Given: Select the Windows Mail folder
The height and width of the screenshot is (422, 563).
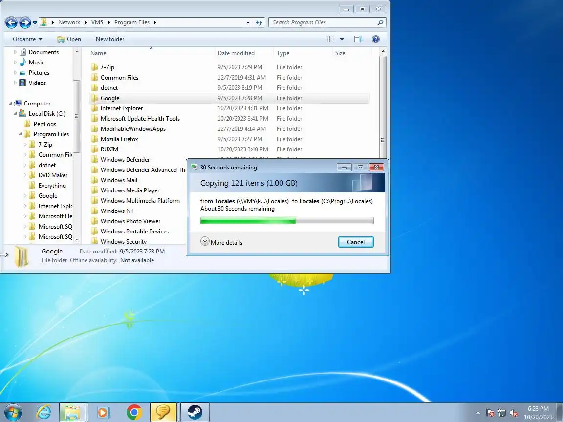Looking at the screenshot, I should pyautogui.click(x=119, y=180).
